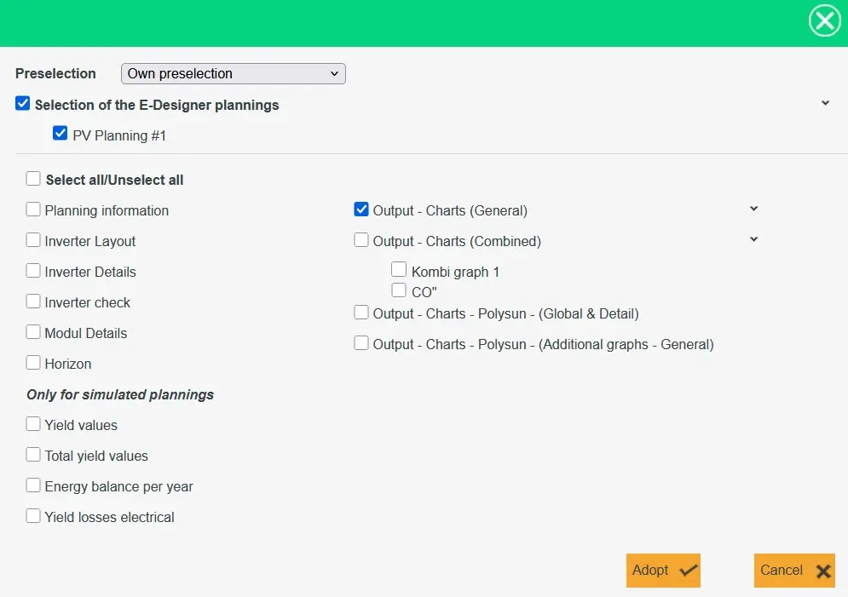Toggle the Select all/Unselect all checkbox
Viewport: 848px width, 597px height.
click(x=33, y=179)
